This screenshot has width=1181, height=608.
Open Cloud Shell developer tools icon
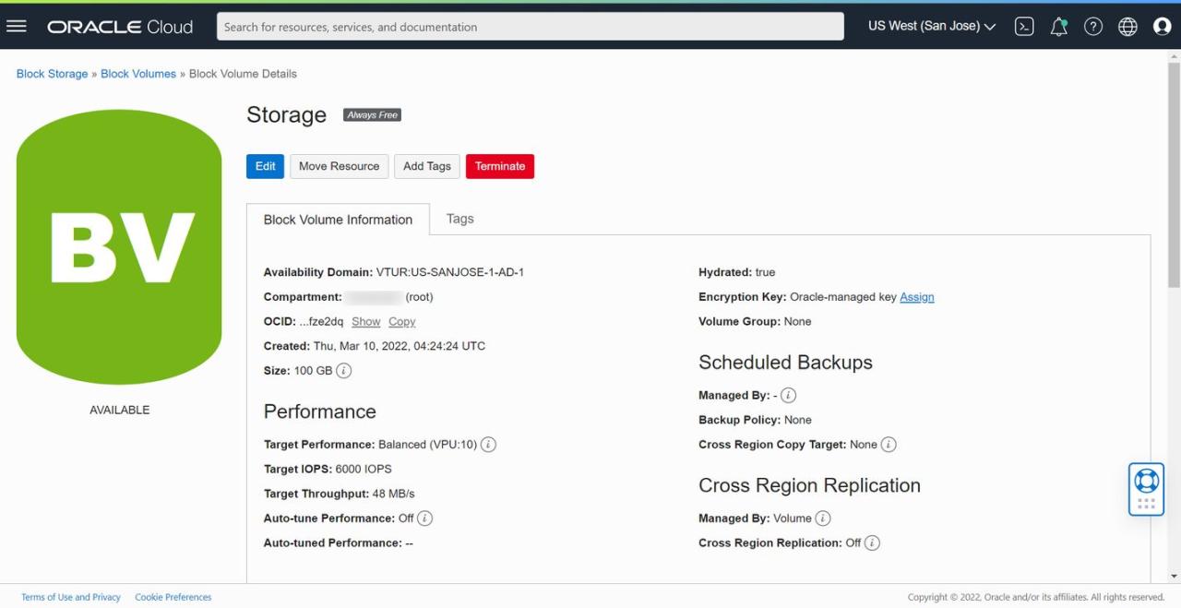point(1024,27)
